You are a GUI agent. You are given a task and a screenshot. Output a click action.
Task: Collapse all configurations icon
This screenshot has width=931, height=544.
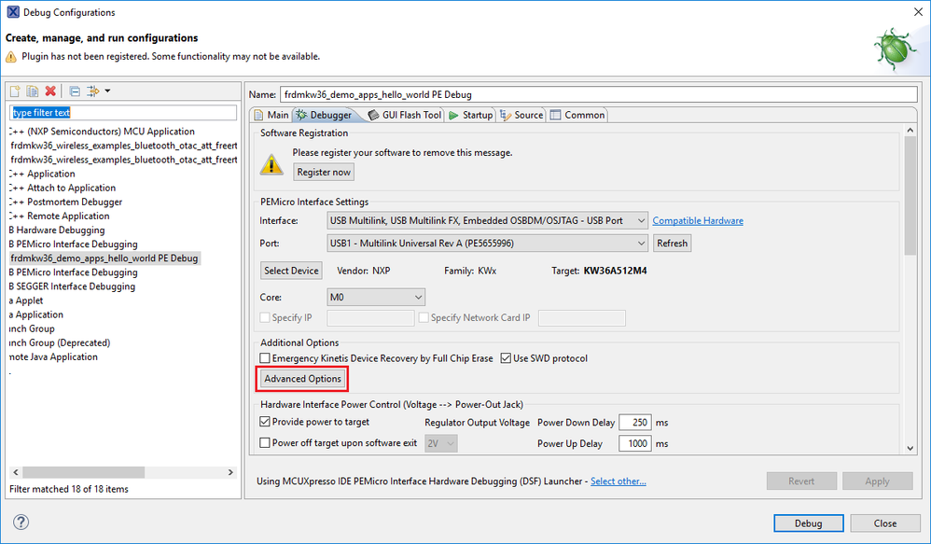[x=75, y=91]
